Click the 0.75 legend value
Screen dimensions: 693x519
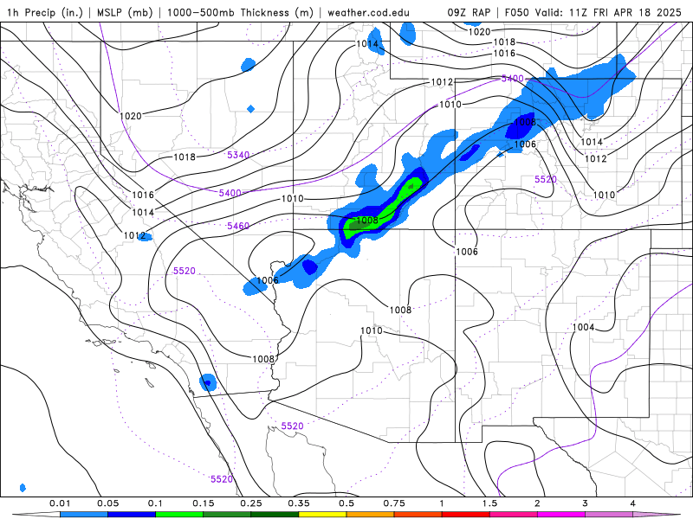coord(394,503)
